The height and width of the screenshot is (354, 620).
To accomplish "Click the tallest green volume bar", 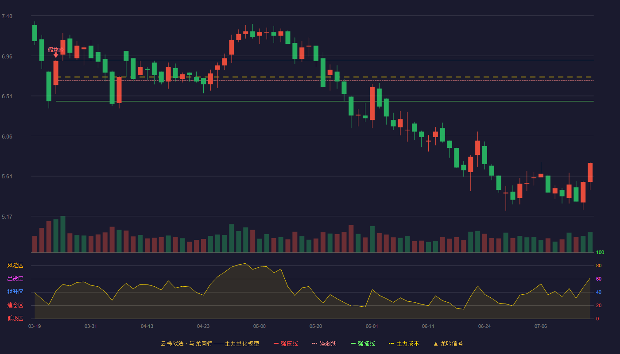I will (x=63, y=234).
